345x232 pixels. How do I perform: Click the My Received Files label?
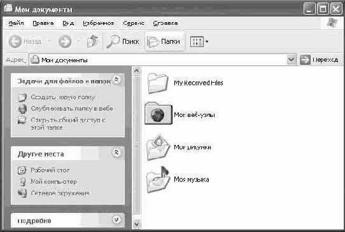(198, 83)
